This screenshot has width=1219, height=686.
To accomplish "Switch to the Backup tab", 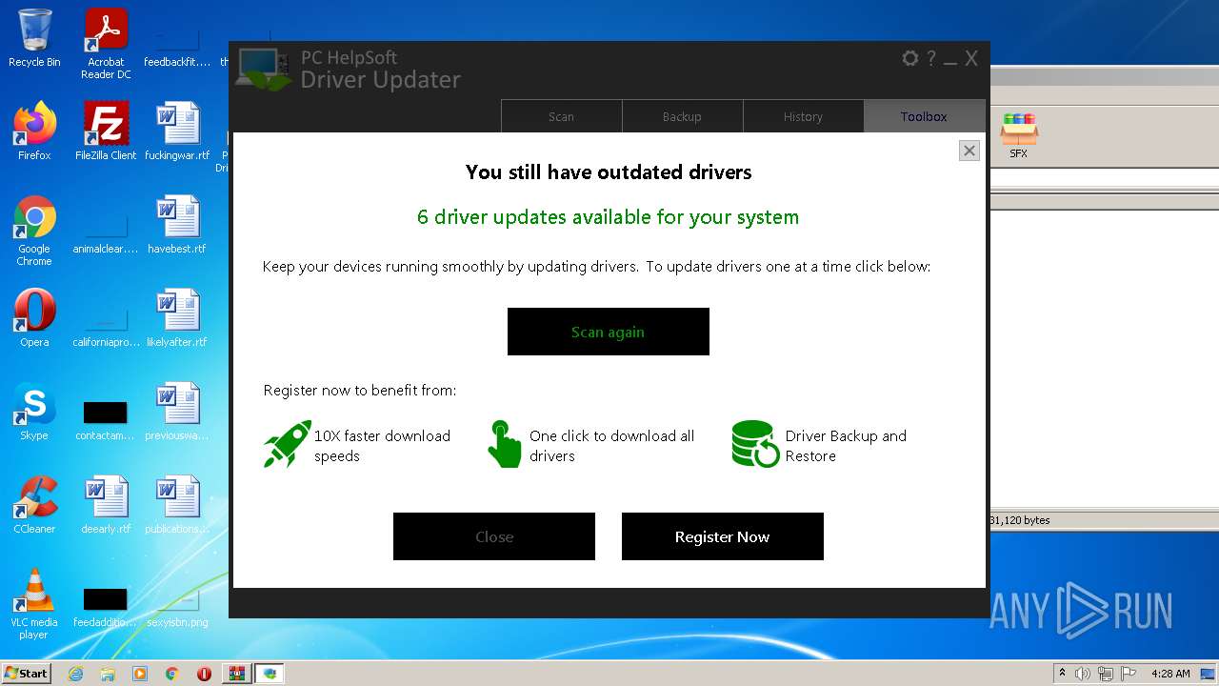I will (682, 116).
